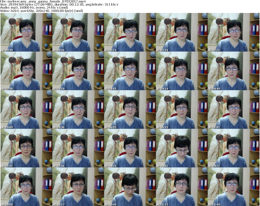Image resolution: width=260 pixels, height=206 pixels.
Task: Select the thumbnail stamped 00:11:13
Action: (x=182, y=187)
